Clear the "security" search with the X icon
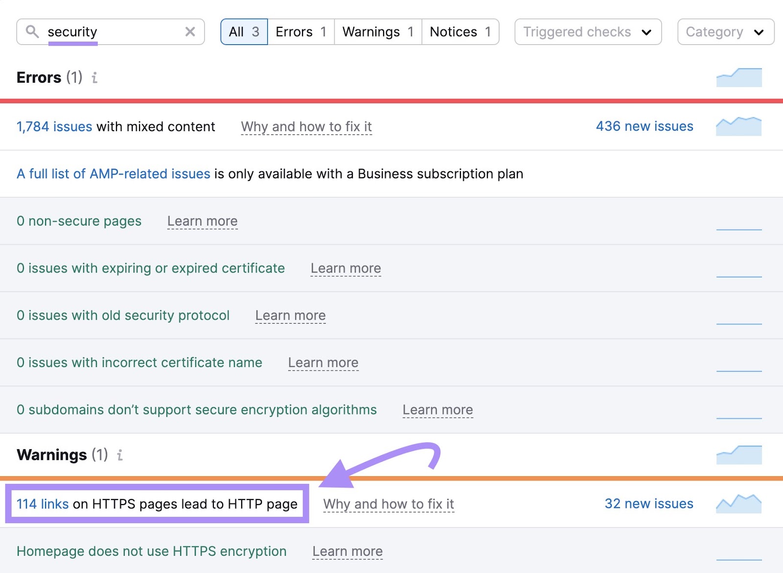The width and height of the screenshot is (783, 573). click(190, 31)
